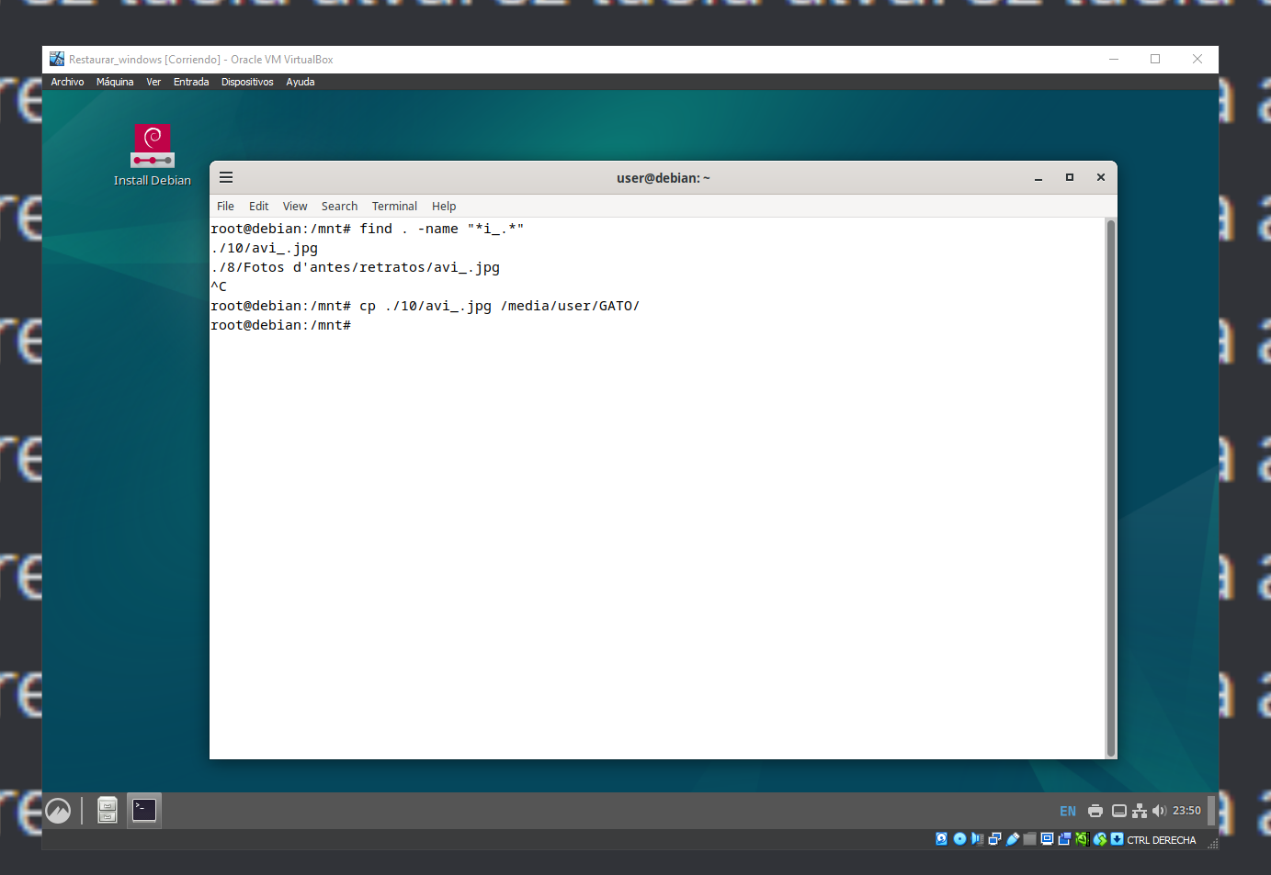Image resolution: width=1271 pixels, height=875 pixels.
Task: Click the terminal's vertical scrollbar
Action: coord(1110,487)
